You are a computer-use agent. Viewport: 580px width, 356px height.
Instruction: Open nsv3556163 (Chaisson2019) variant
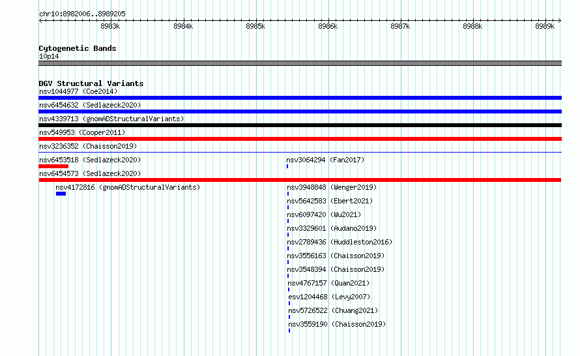[336, 256]
